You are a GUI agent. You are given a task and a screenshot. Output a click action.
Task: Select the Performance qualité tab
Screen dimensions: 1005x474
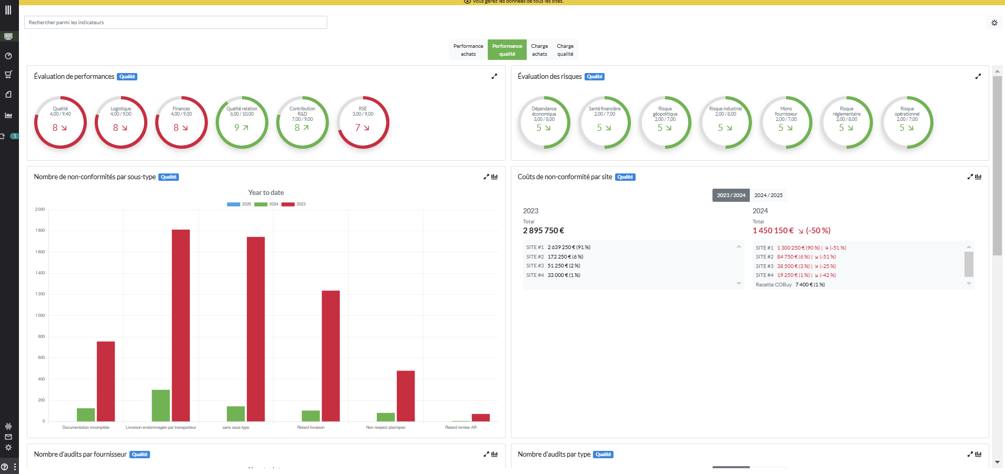coord(507,50)
